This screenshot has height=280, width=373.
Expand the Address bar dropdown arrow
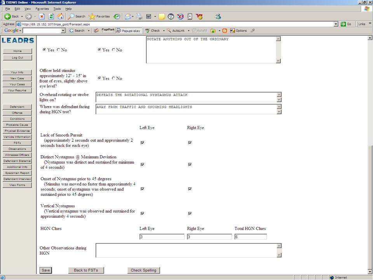point(336,24)
